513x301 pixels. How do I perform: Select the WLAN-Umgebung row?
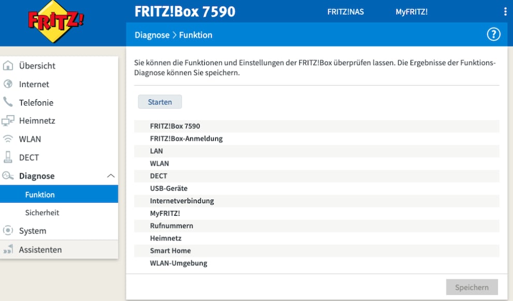coord(316,263)
